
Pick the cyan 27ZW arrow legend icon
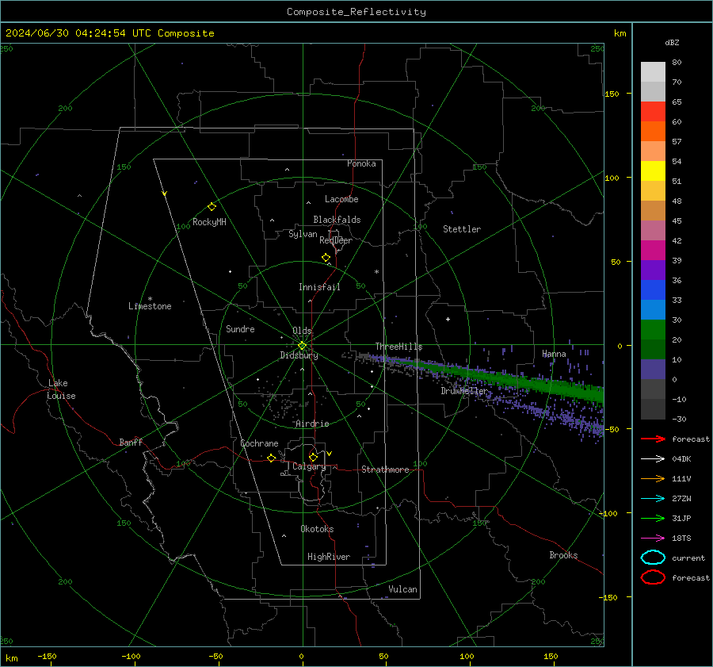[x=653, y=499]
